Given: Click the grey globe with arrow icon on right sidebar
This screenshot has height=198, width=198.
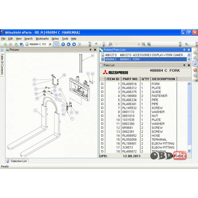Looking at the screenshot, I should pos(195,76).
